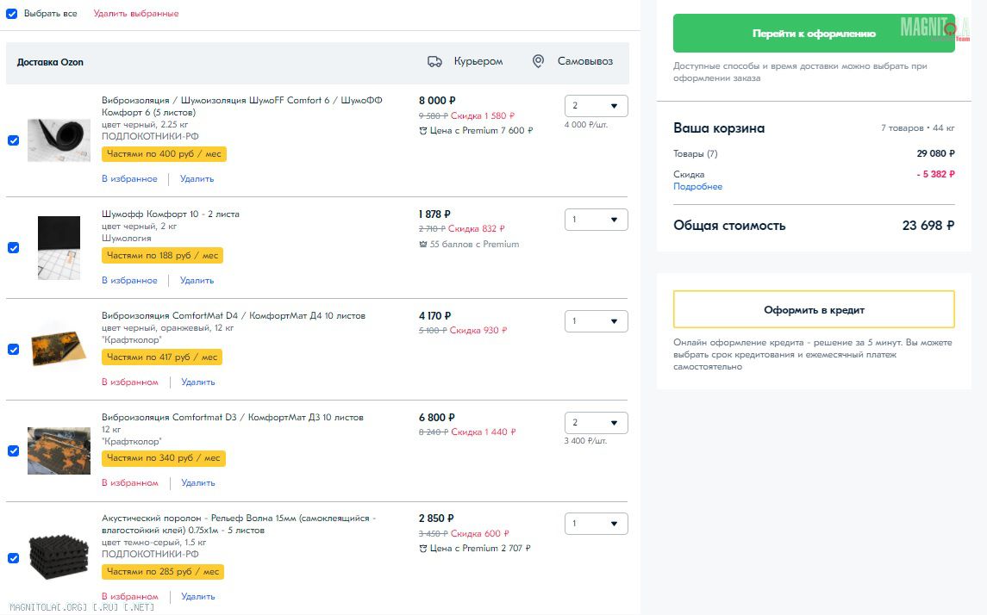
Task: Open the Виброизоляция ШумоFF Comfort 6 title
Action: [242, 106]
